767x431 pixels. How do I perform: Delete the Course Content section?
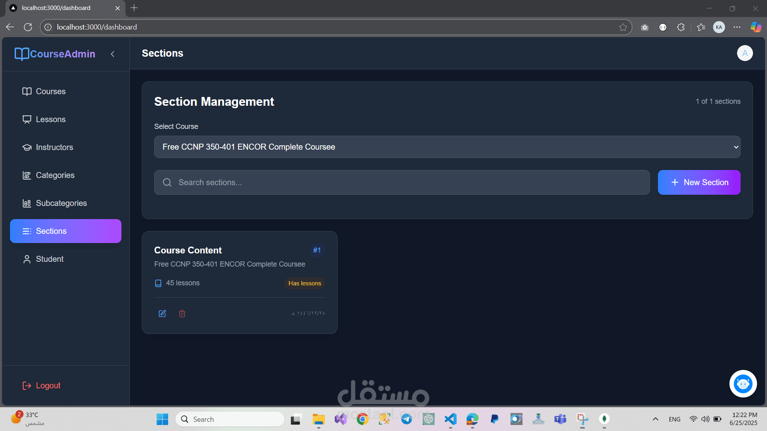point(182,314)
